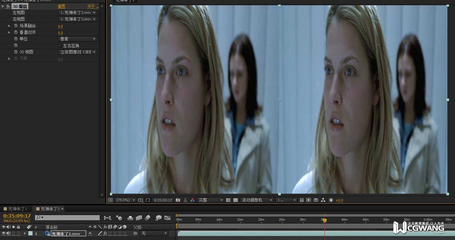This screenshot has width=455, height=240.
Task: Open the 单位 dropdown set to 像素
Action: pos(77,39)
